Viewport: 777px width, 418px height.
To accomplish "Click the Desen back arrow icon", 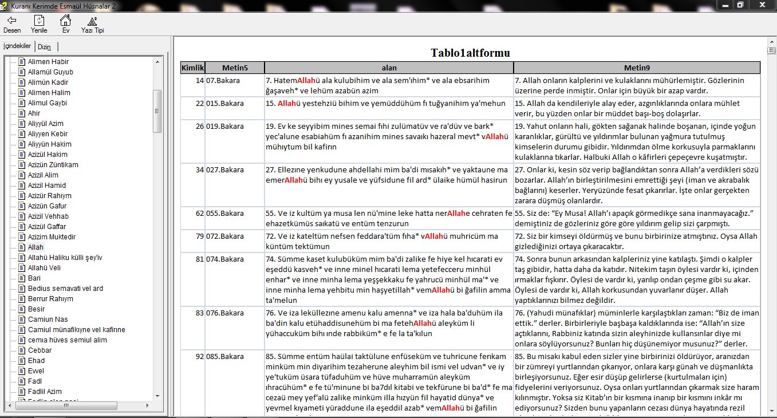I will point(11,20).
